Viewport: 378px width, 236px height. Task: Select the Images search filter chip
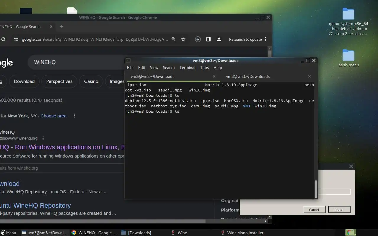[115, 81]
